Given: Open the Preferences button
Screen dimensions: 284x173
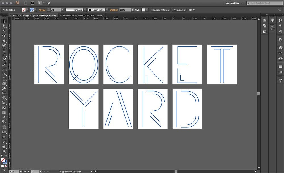Looking at the screenshot, I should 179,10.
